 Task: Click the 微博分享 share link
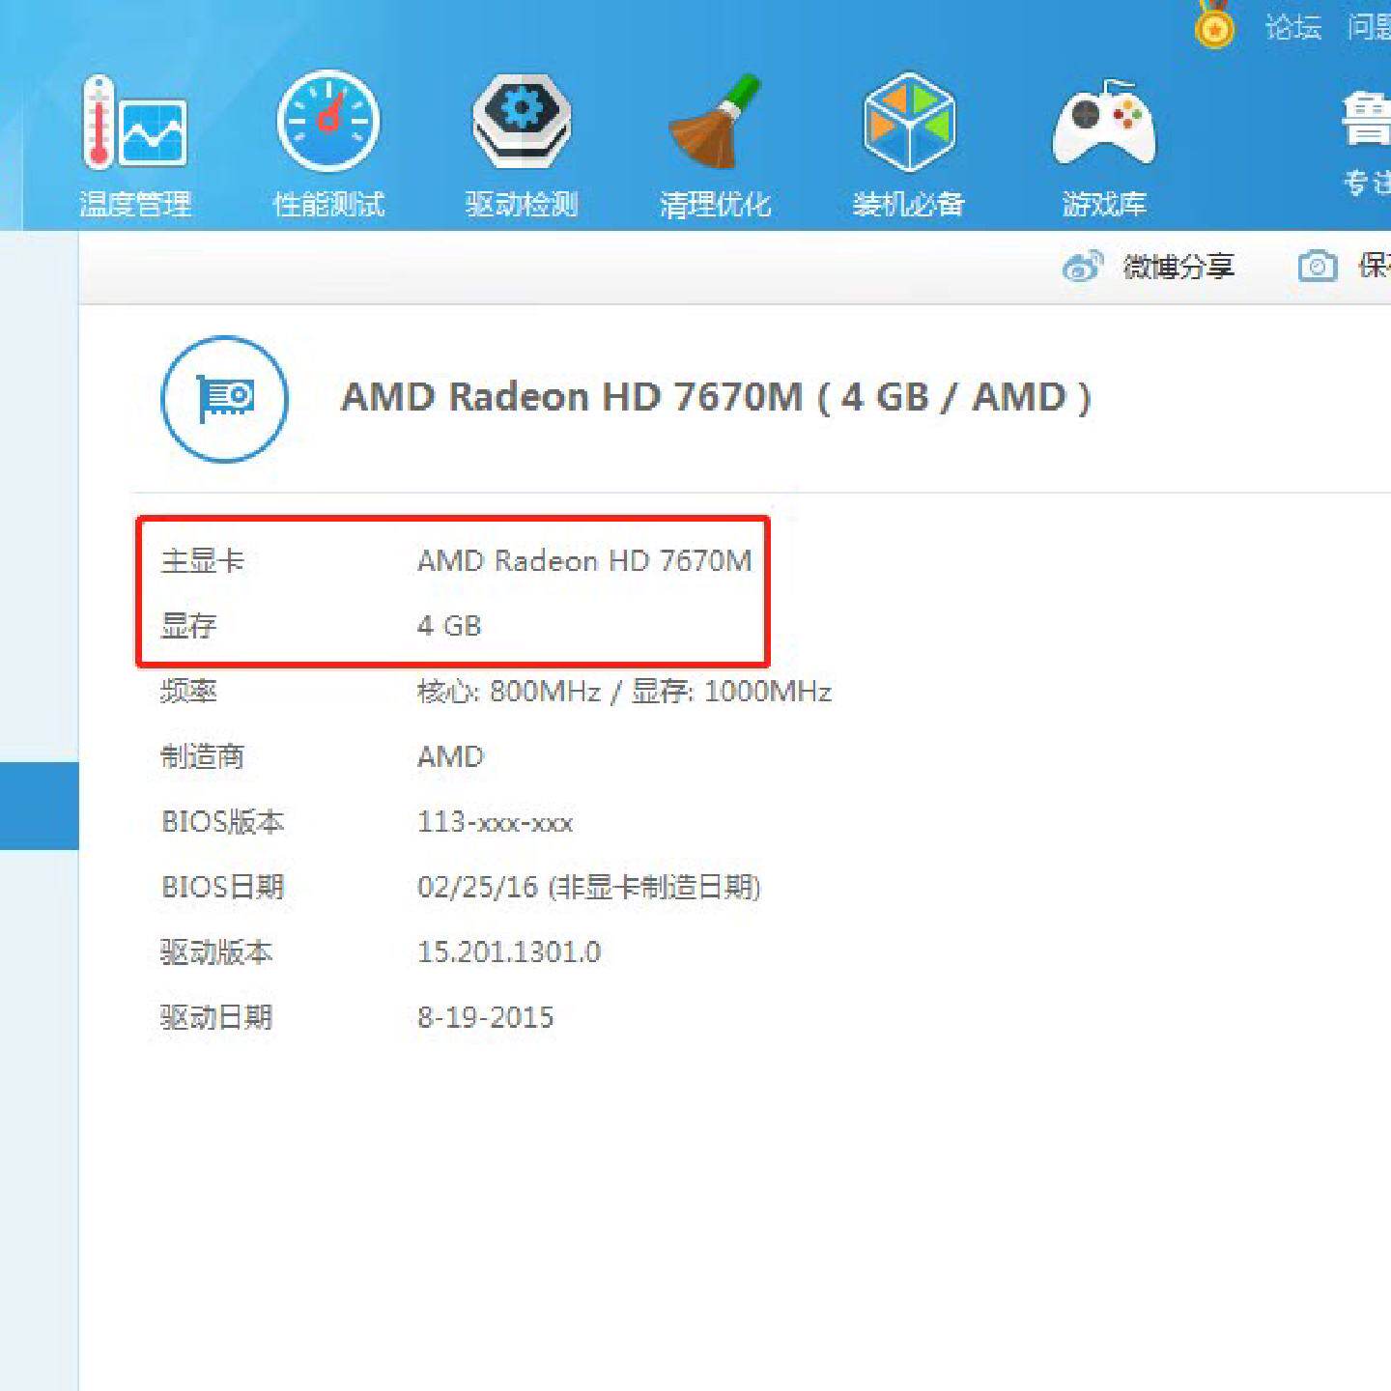pyautogui.click(x=1178, y=267)
